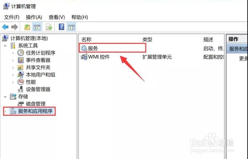Click the blue Back arrow in toolbar
This screenshot has width=248, height=159.
pyautogui.click(x=6, y=27)
